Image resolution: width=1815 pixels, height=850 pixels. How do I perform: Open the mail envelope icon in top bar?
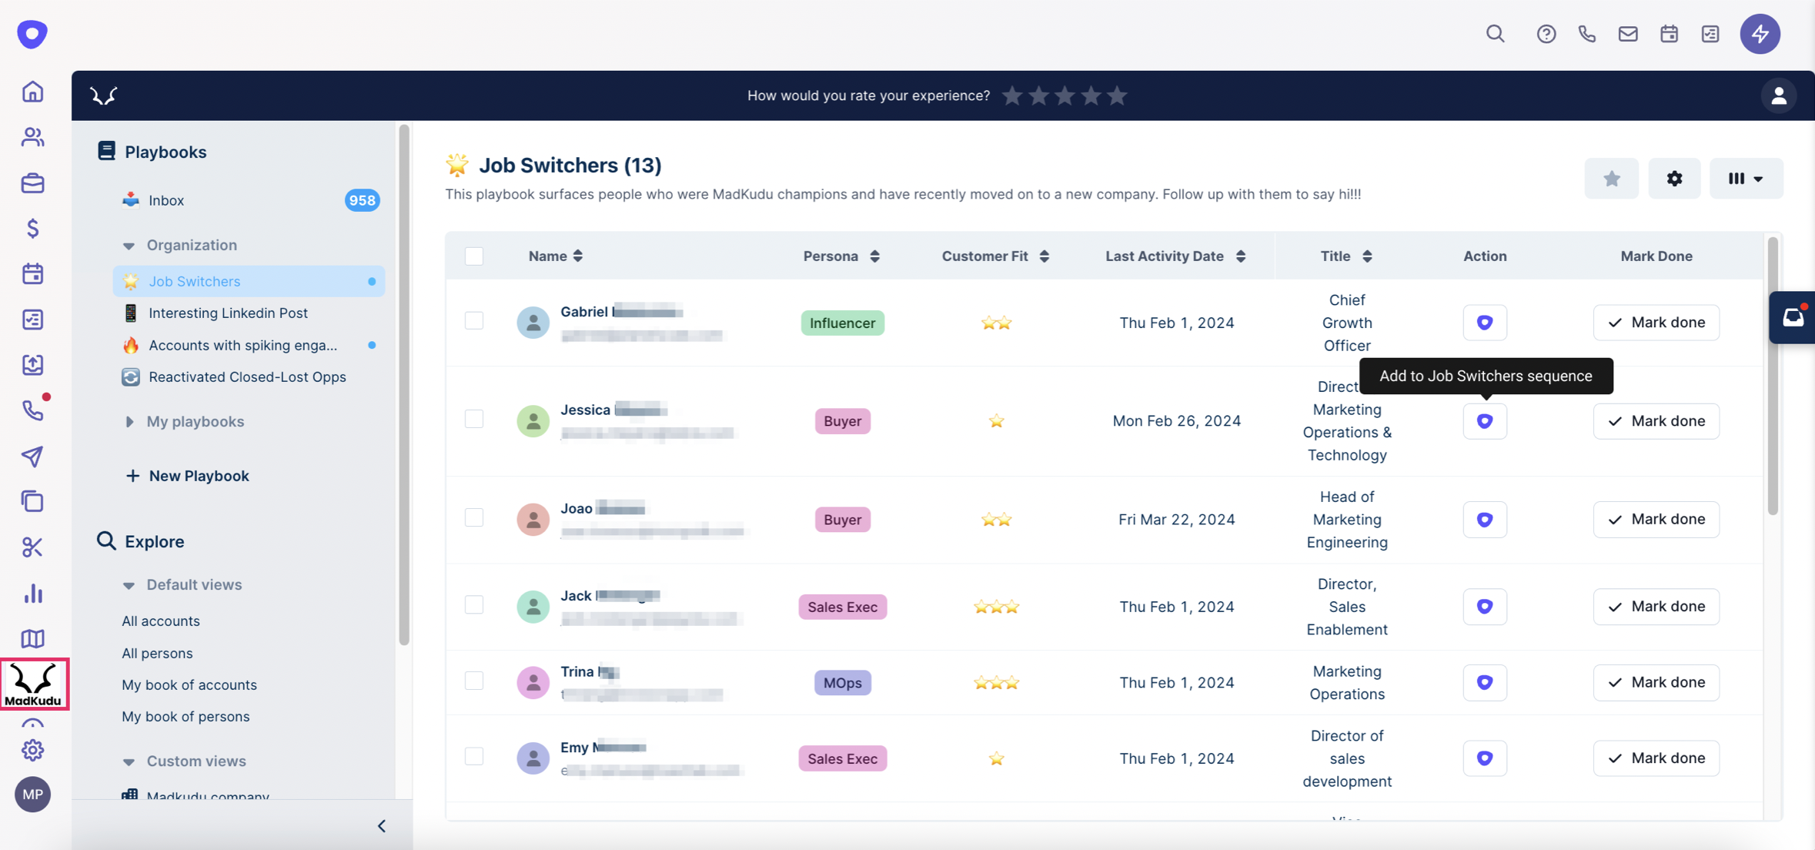1628,34
